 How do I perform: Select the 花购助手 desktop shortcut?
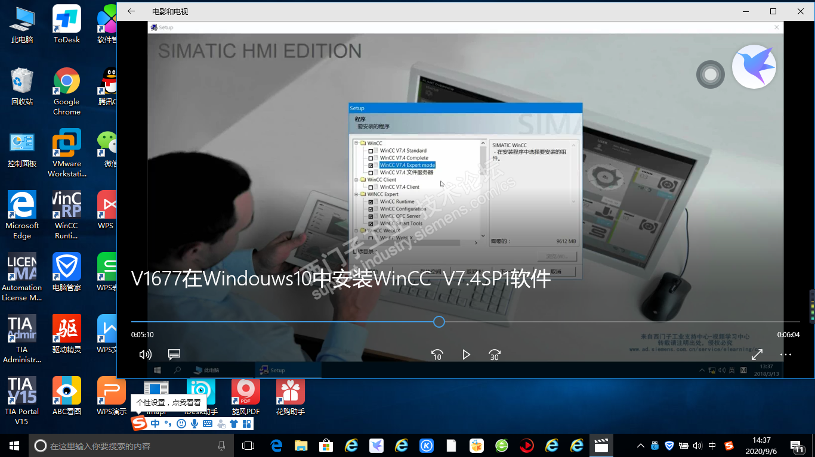click(x=291, y=397)
